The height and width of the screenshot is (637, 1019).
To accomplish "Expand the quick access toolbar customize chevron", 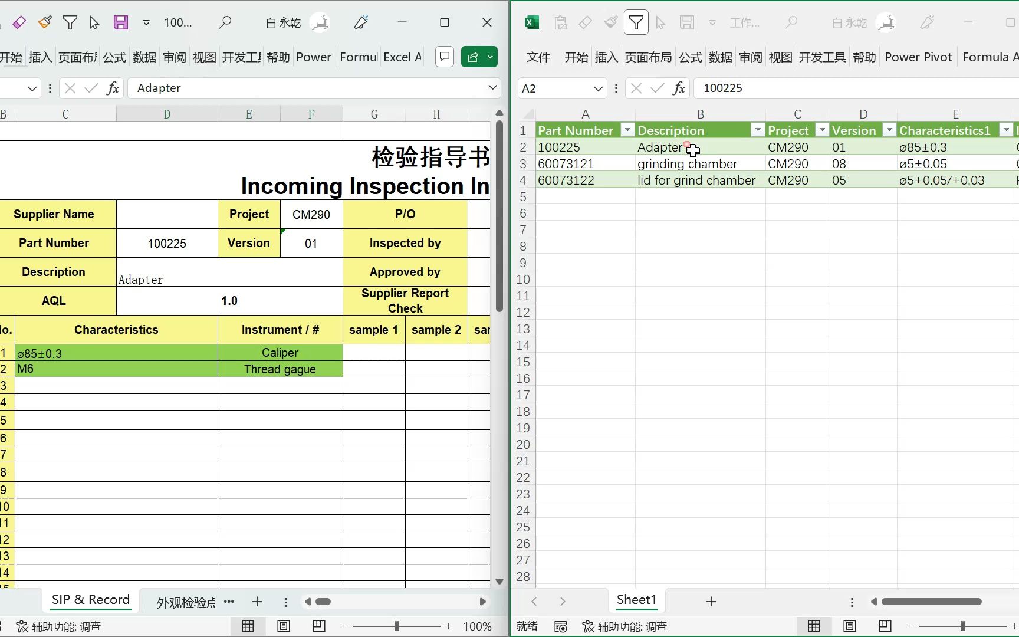I will click(x=147, y=22).
